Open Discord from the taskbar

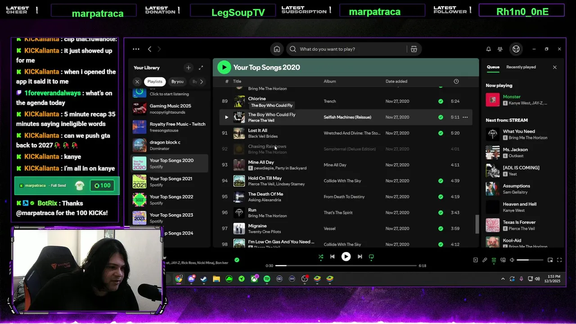191,279
